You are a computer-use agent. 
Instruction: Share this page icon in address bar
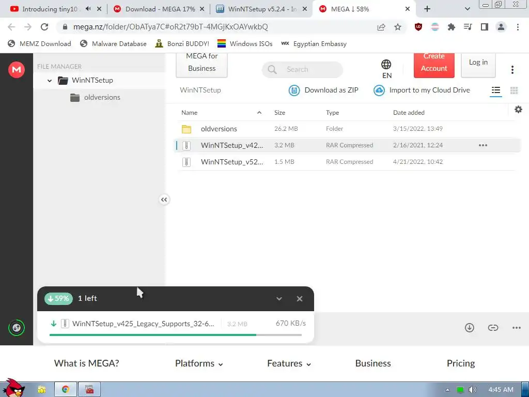tap(381, 27)
